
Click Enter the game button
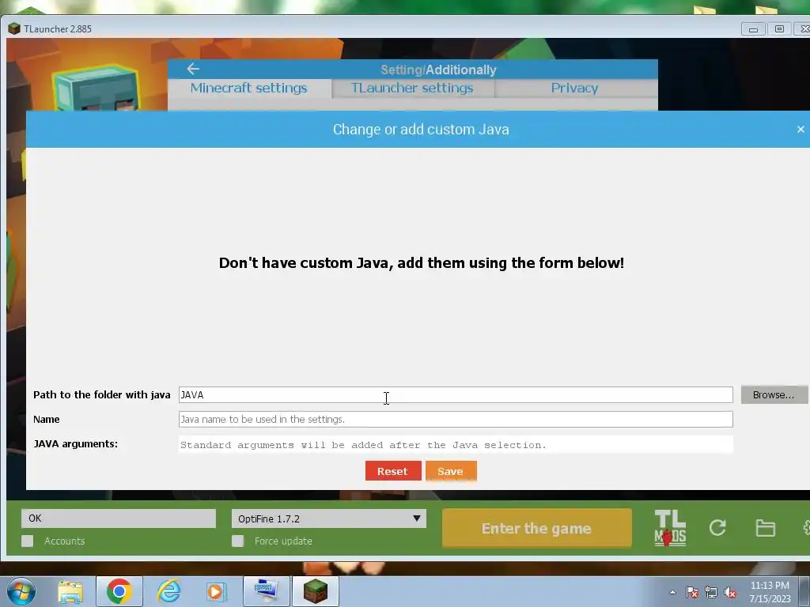click(x=537, y=528)
